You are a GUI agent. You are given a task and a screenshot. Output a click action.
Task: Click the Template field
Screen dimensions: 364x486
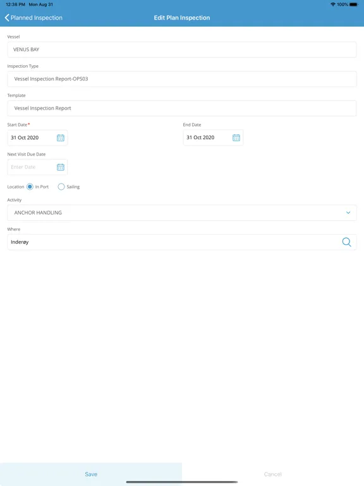(182, 108)
